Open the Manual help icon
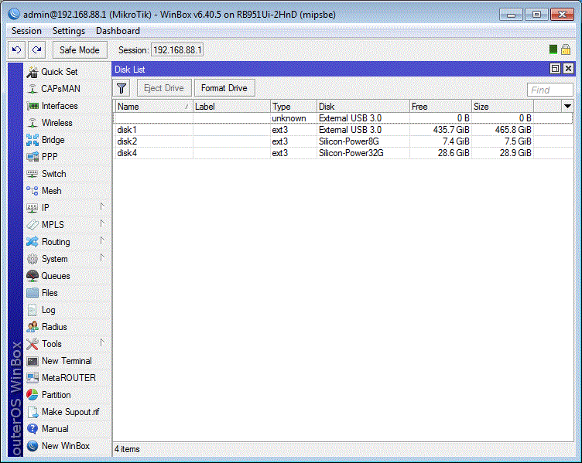Image resolution: width=582 pixels, height=463 pixels. click(x=33, y=429)
